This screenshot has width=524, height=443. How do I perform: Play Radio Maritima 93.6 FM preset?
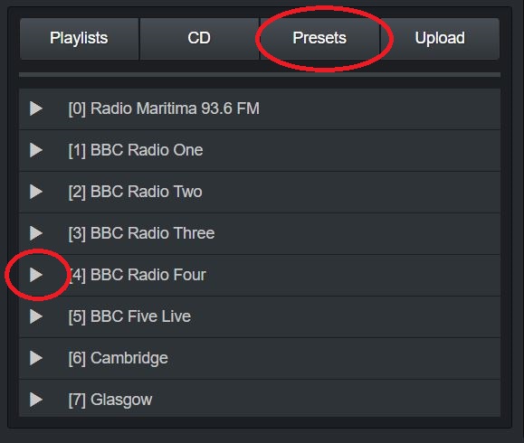pyautogui.click(x=36, y=108)
